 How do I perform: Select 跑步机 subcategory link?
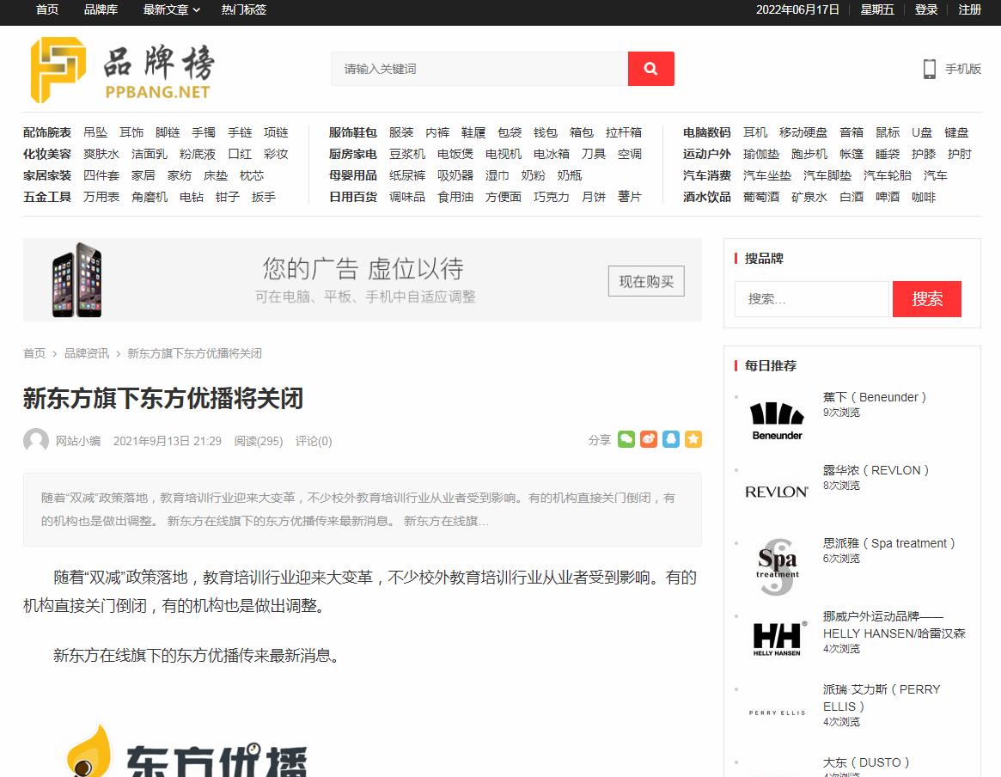click(809, 154)
